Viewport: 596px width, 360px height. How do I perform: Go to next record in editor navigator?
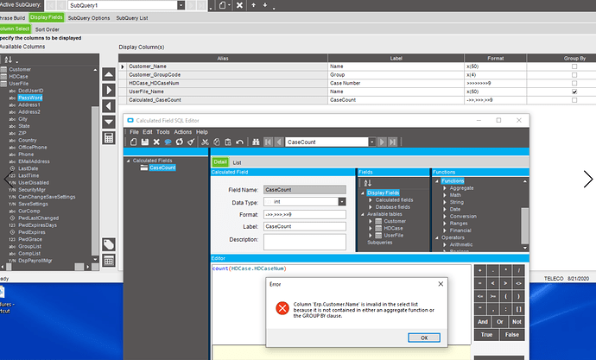tap(382, 142)
